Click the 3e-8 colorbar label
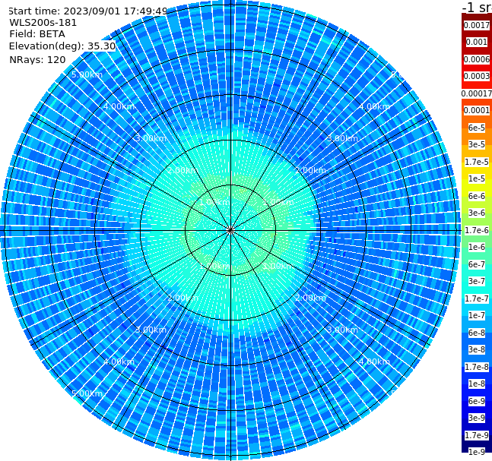Viewport: 492px width, 461px height. pyautogui.click(x=477, y=349)
